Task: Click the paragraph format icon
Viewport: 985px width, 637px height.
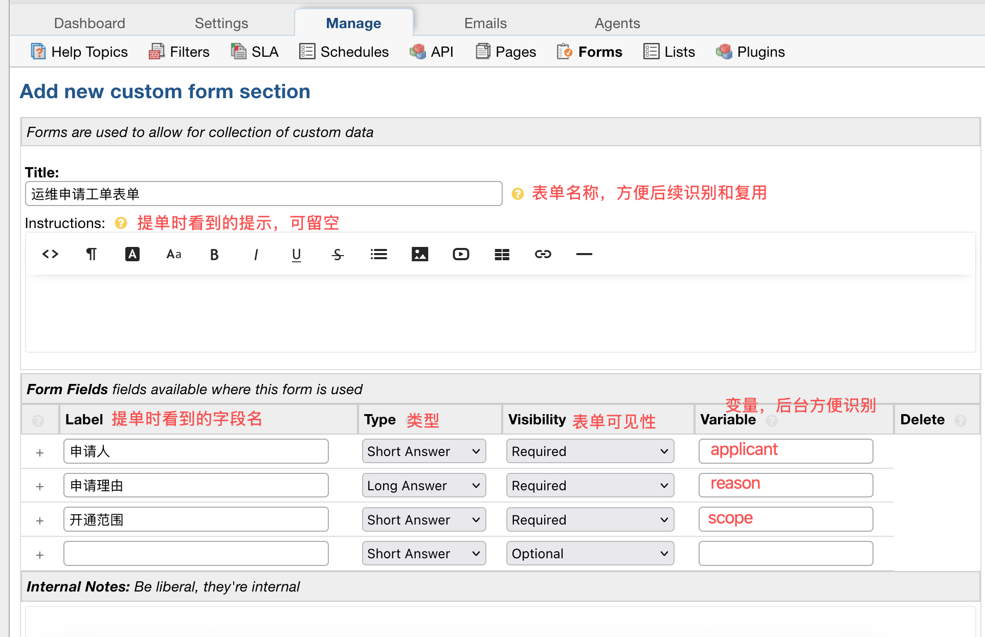Action: click(91, 254)
